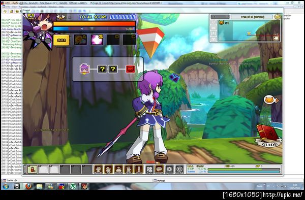Image resolution: width=305 pixels, height=200 pixels.
Task: Click the clock icon beside minimap
Action: [213, 22]
